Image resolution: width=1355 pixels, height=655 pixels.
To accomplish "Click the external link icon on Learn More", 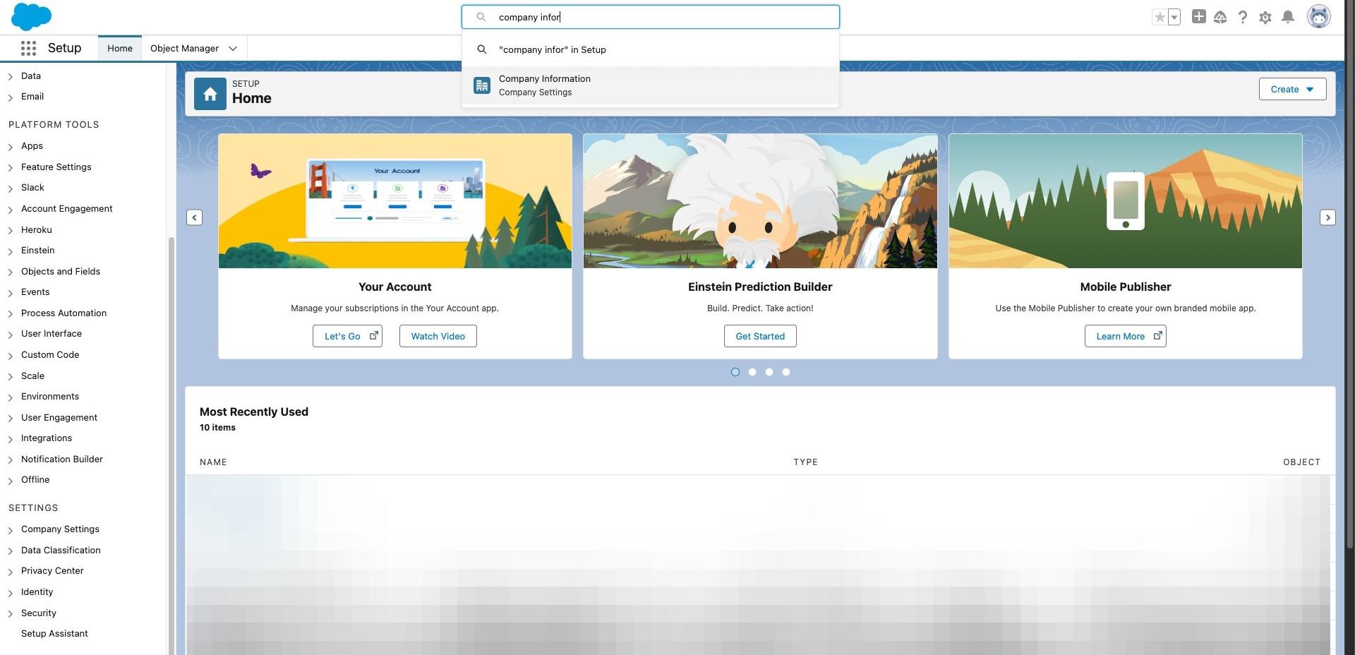I will (1157, 335).
